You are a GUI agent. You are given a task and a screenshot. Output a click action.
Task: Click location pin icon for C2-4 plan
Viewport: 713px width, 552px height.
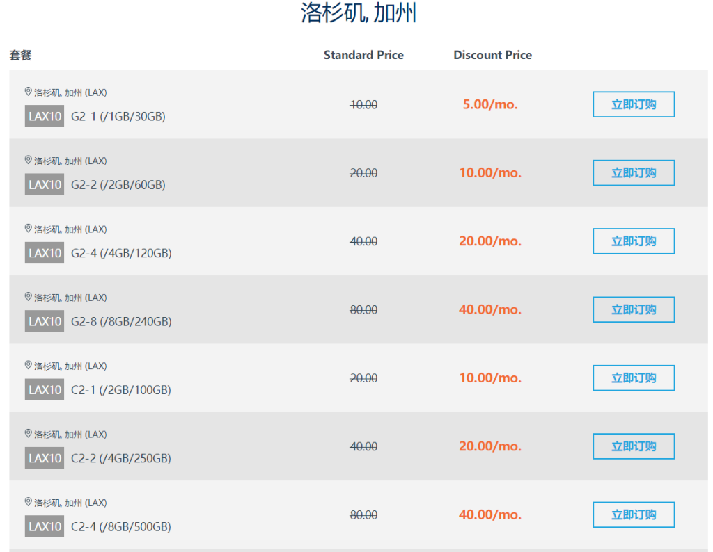29,502
